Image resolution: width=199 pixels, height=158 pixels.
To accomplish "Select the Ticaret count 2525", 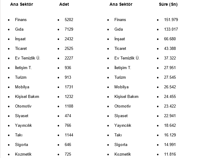I will point(69,49).
